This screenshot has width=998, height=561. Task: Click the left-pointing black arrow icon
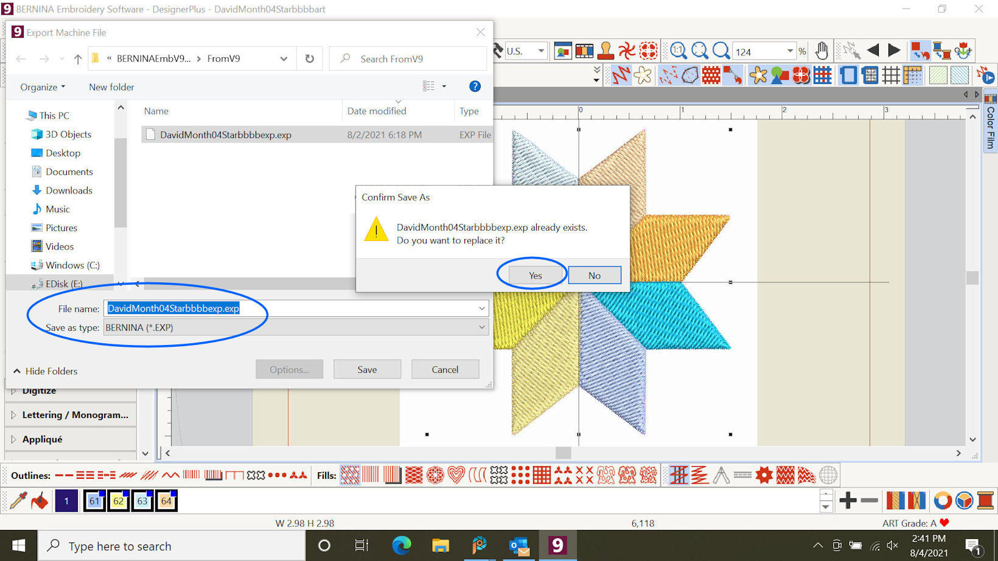tap(873, 51)
